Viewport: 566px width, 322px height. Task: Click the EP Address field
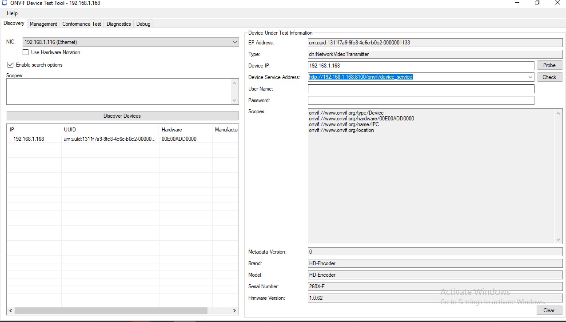pyautogui.click(x=435, y=43)
